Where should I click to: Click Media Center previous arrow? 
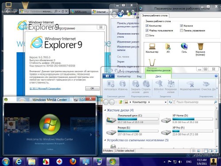(9, 135)
